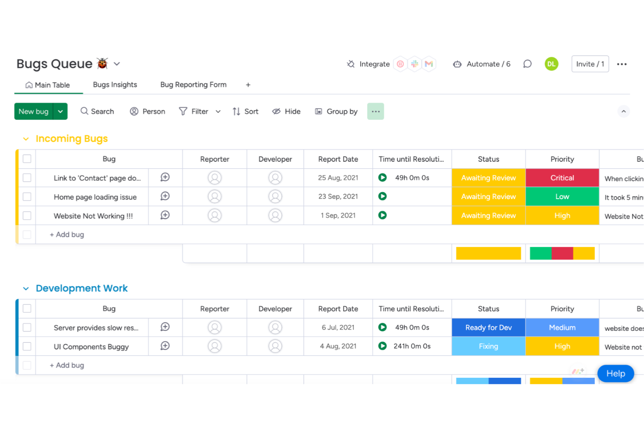The height and width of the screenshot is (429, 644).
Task: Click the Invite / 1 button
Action: pos(590,64)
